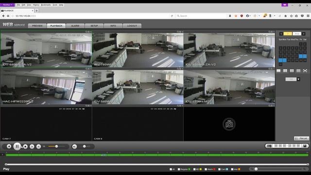Toggle the MD record type checkbox
This screenshot has width=311, height=175.
coord(194,169)
